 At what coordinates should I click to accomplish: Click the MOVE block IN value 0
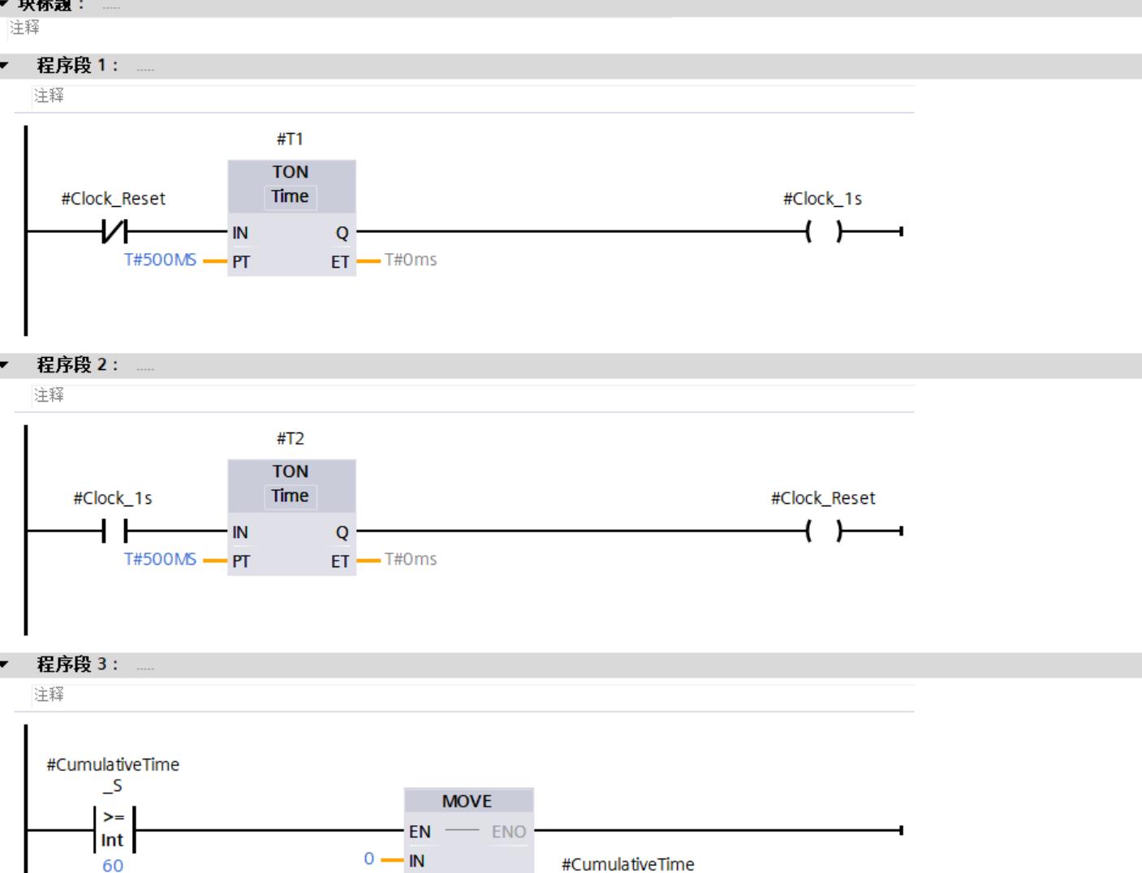click(369, 859)
